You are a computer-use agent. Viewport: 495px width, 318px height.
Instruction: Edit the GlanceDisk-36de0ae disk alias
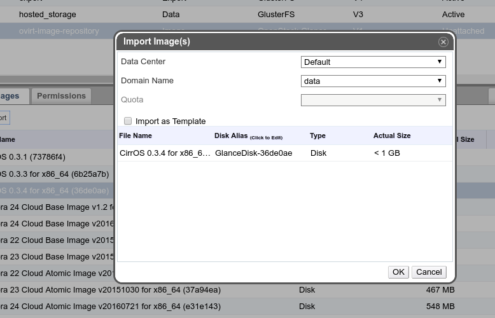253,153
